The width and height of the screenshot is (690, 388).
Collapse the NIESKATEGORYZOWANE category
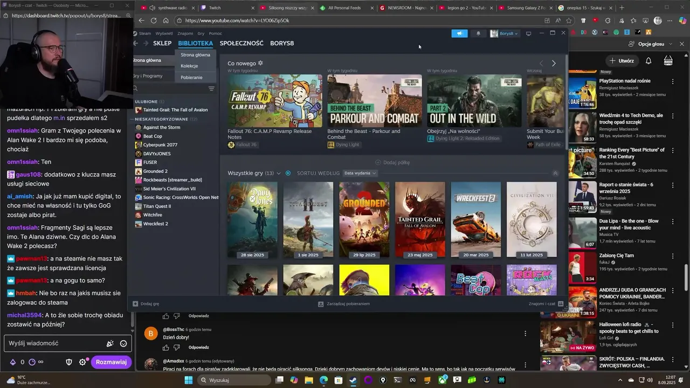(x=162, y=119)
